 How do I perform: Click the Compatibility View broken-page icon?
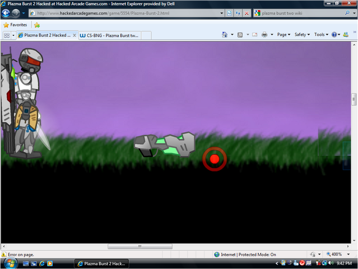(x=229, y=13)
